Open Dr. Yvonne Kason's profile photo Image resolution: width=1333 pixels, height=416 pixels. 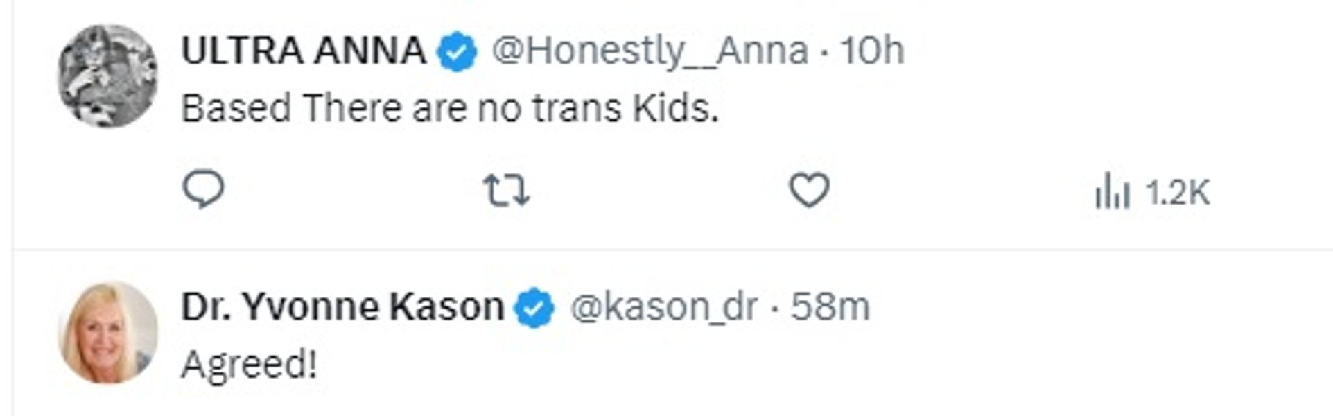click(107, 333)
